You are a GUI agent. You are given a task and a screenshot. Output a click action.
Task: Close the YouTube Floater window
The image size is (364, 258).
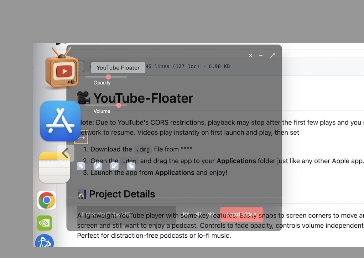tap(250, 56)
